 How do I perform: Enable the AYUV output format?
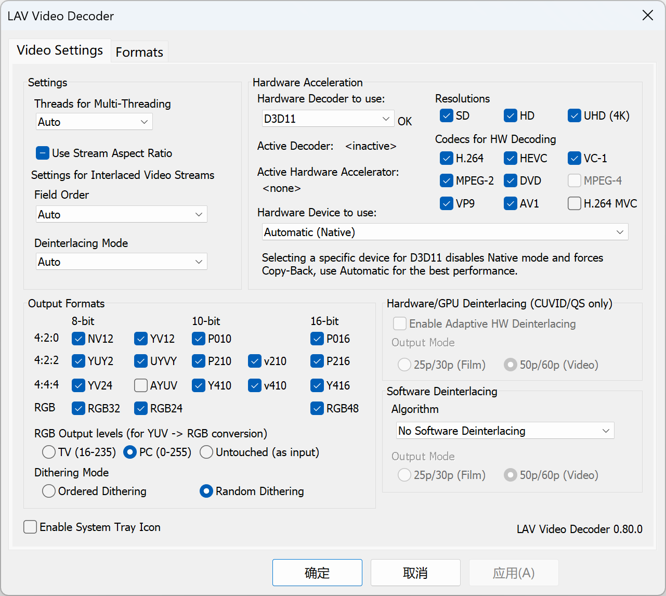coord(141,385)
